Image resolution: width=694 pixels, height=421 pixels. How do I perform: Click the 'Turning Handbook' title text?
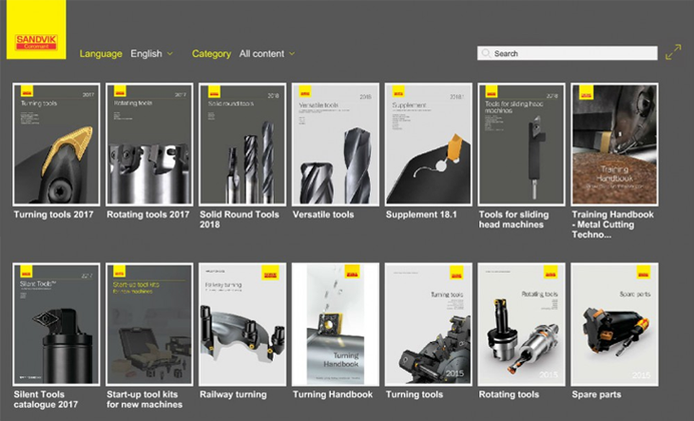click(x=333, y=394)
